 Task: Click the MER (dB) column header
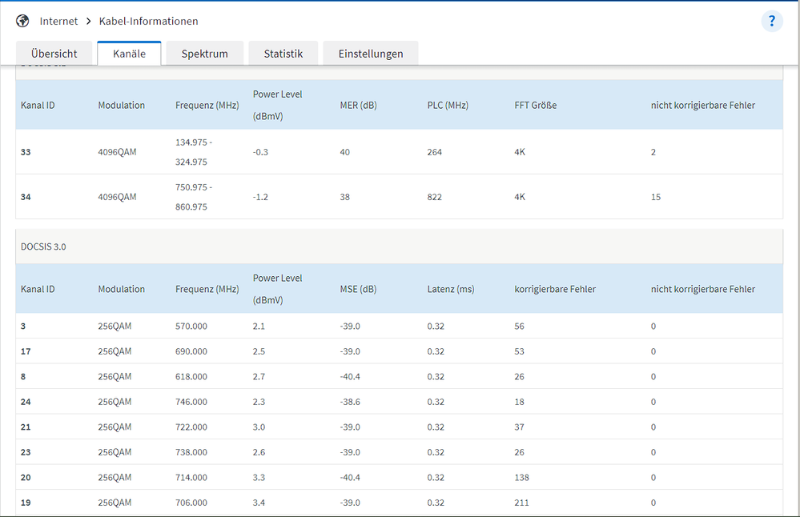[358, 105]
